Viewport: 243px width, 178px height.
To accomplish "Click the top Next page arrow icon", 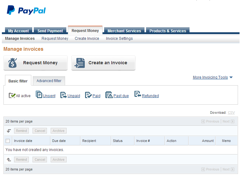I will [232, 122].
